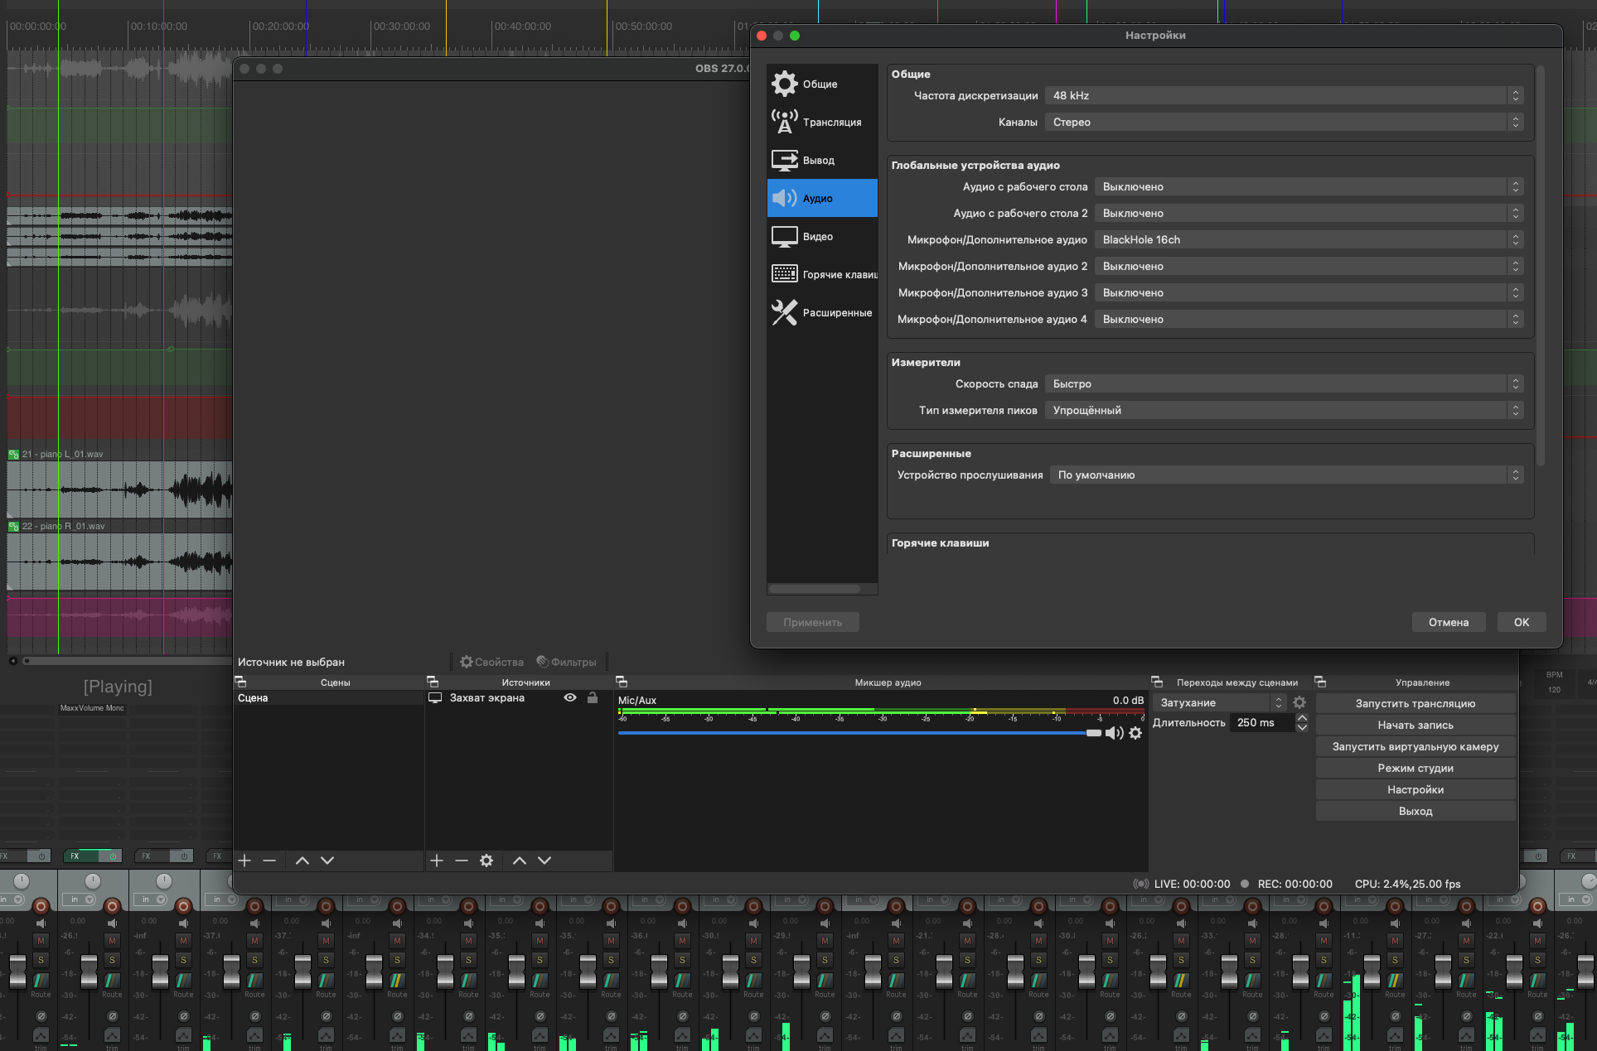Image resolution: width=1597 pixels, height=1051 pixels.
Task: Open the Аудио с рабочего стола 2 dropdown
Action: [x=1309, y=213]
